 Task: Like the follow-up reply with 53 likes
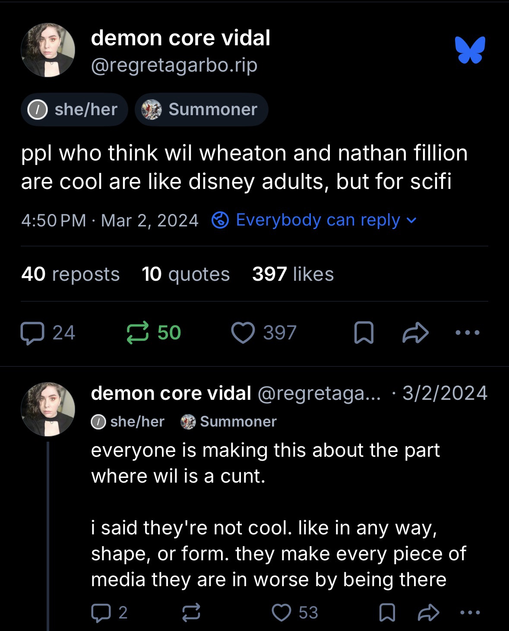coord(282,612)
